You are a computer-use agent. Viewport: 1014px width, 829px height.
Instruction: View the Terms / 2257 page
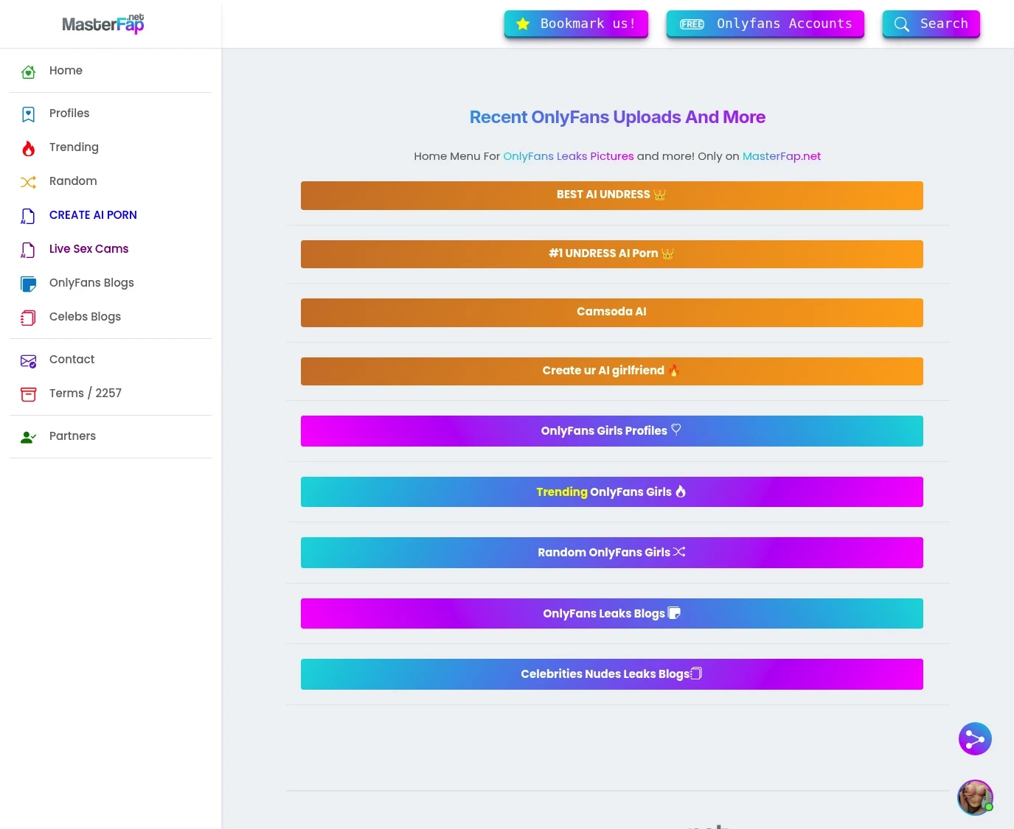pyautogui.click(x=111, y=393)
